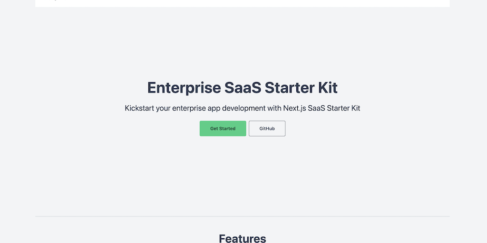The width and height of the screenshot is (487, 243).
Task: Click the word Next.js in the tagline
Action: [294, 108]
